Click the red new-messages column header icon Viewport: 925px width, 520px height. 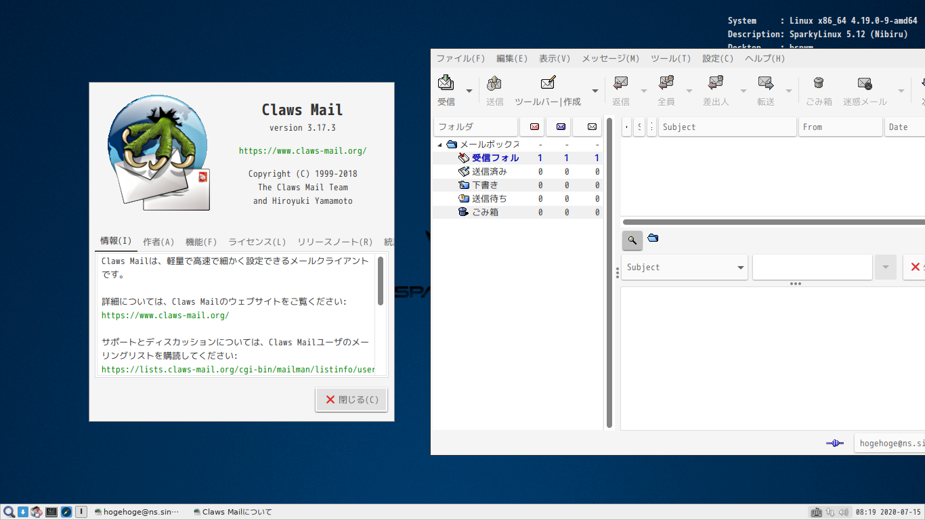pos(535,127)
